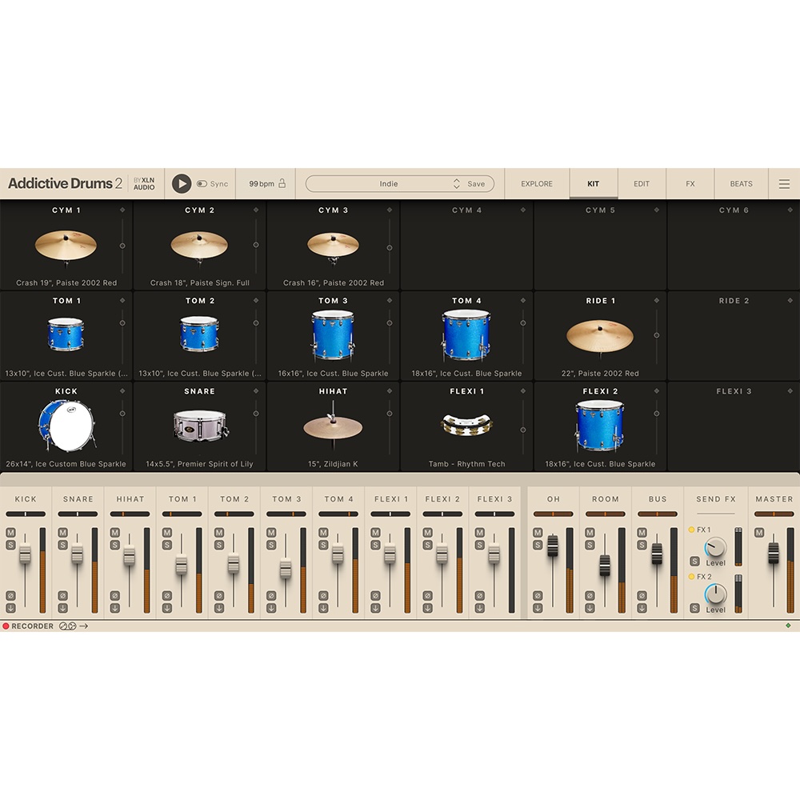This screenshot has width=800, height=800.
Task: Open the hamburger menu at top right
Action: pos(784,184)
